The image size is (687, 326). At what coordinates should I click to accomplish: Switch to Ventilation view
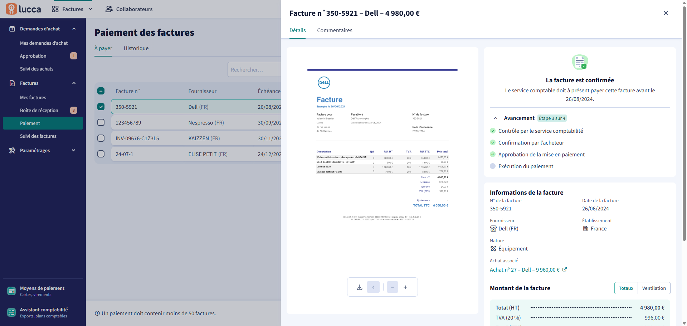(654, 288)
